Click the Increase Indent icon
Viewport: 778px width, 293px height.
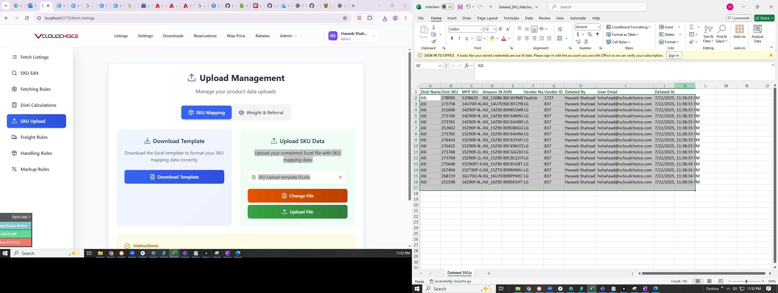coord(549,38)
